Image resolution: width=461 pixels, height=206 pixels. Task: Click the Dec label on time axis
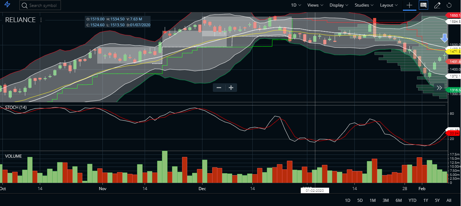point(202,189)
